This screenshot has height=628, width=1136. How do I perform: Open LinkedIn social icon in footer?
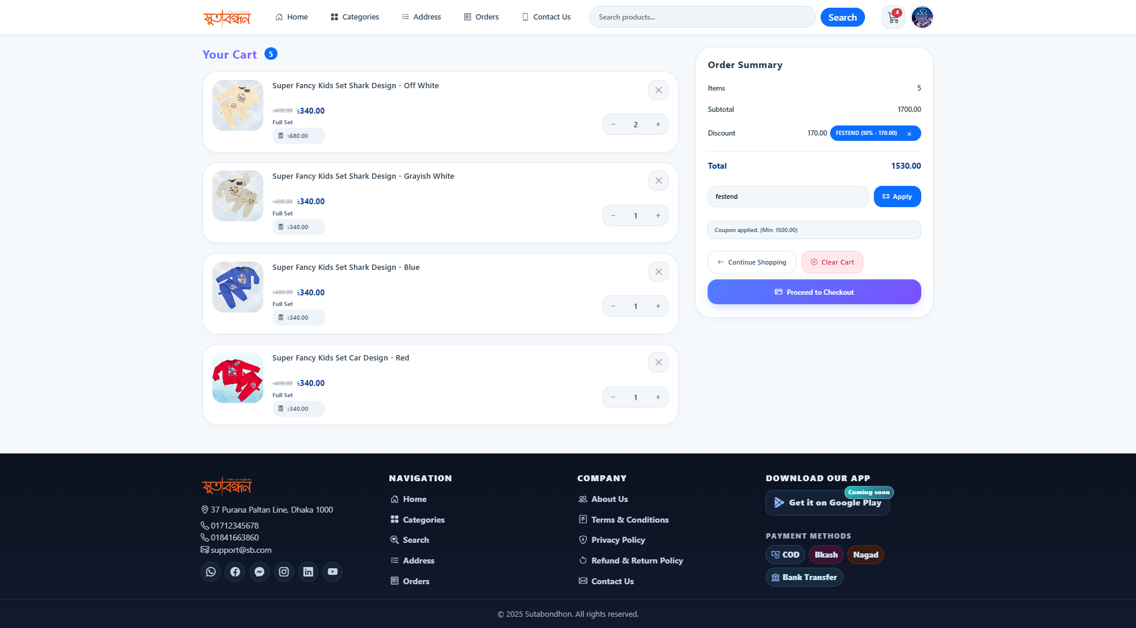point(308,572)
